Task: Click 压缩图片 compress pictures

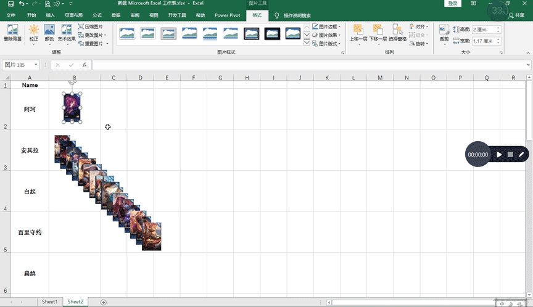Action: [91, 27]
